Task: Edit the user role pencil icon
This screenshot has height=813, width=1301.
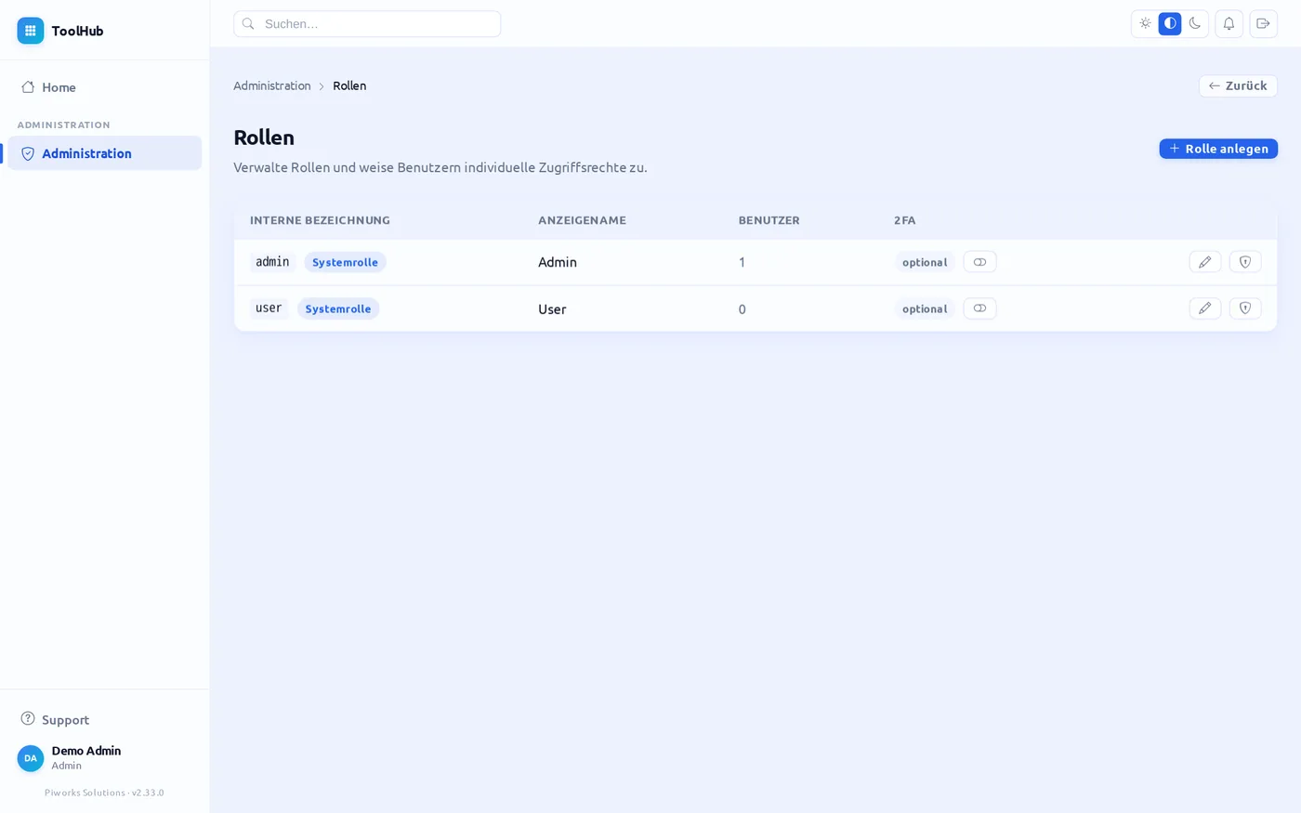Action: (1205, 308)
